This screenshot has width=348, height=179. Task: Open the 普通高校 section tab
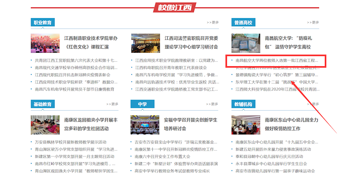243,23
